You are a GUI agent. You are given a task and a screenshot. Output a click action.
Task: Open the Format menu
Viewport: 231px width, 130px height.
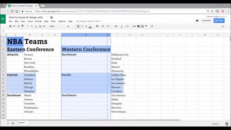(38, 21)
